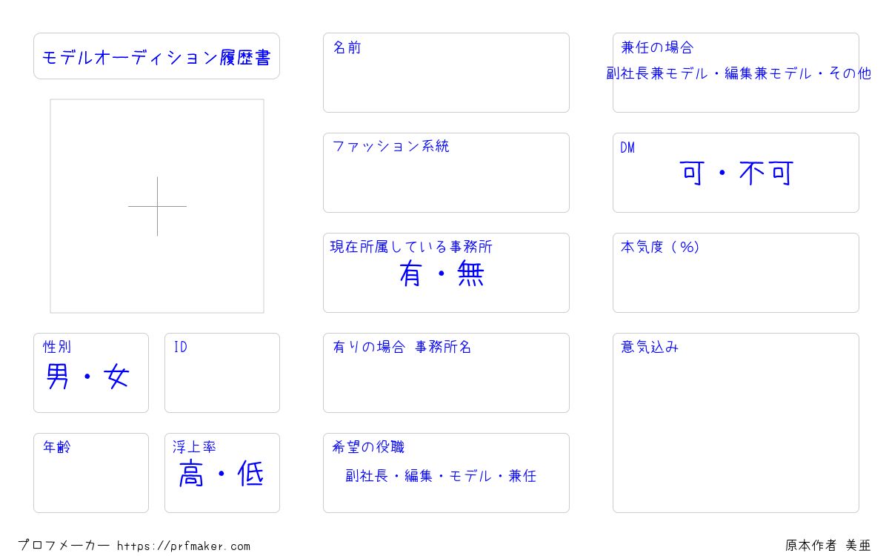Click the モデルオーディション履歴書 title box
889x556 pixels.
pos(156,56)
